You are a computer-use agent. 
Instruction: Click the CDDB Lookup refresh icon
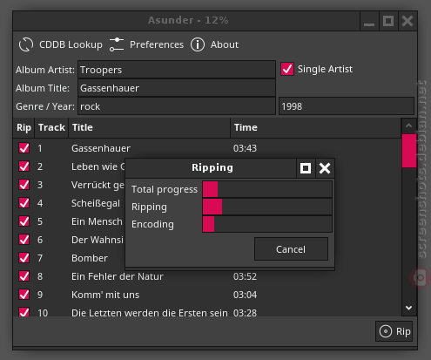(x=26, y=44)
